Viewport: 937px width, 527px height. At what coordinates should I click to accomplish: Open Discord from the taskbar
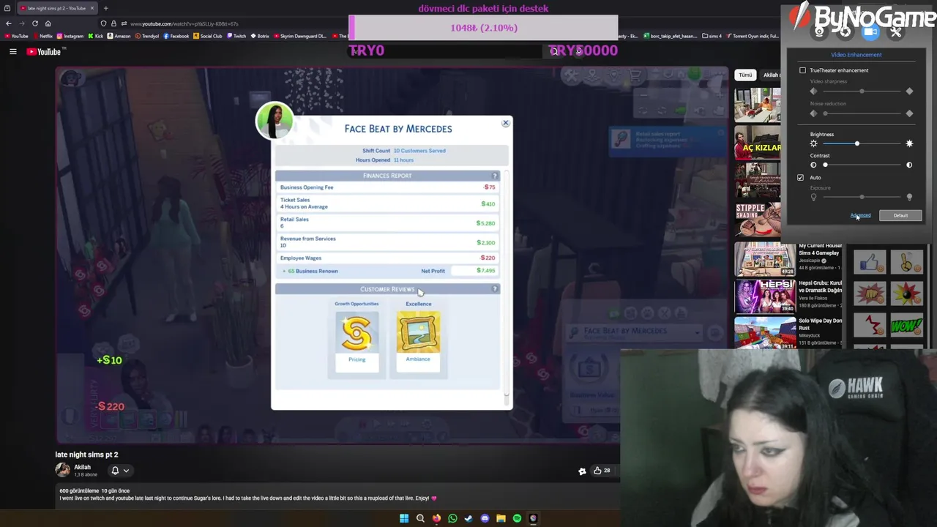tap(485, 518)
